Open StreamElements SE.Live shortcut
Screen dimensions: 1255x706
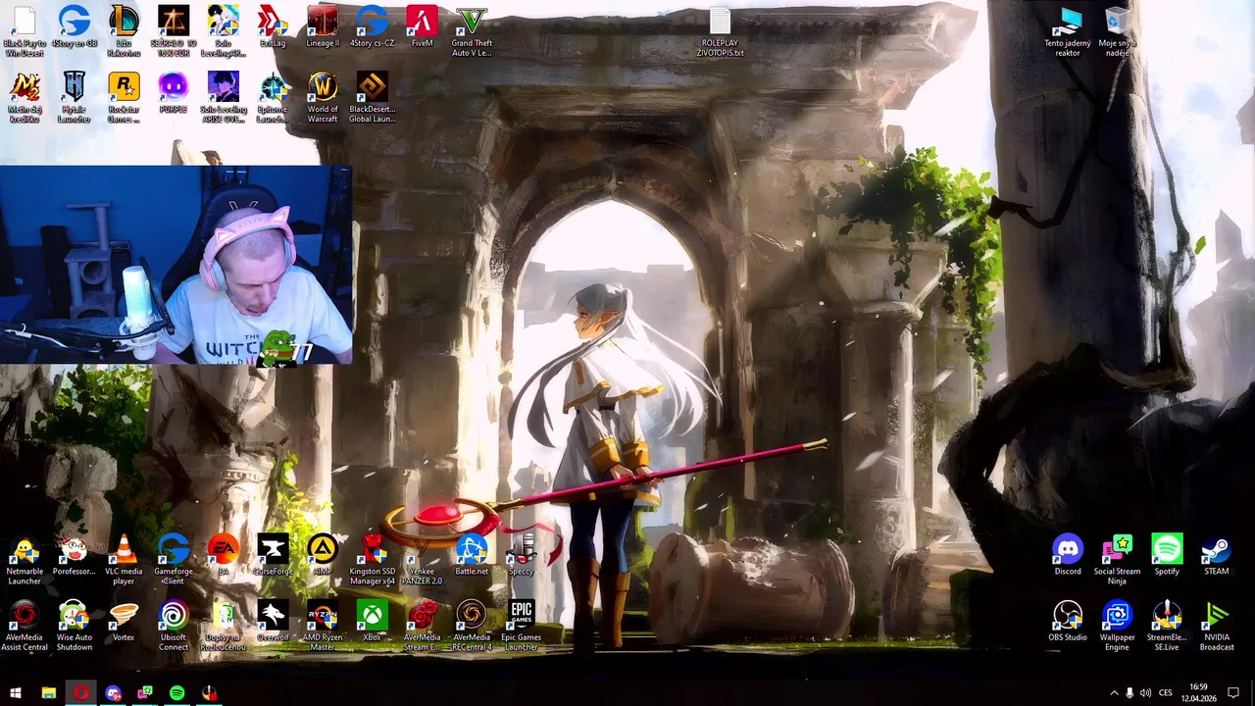pos(1167,627)
